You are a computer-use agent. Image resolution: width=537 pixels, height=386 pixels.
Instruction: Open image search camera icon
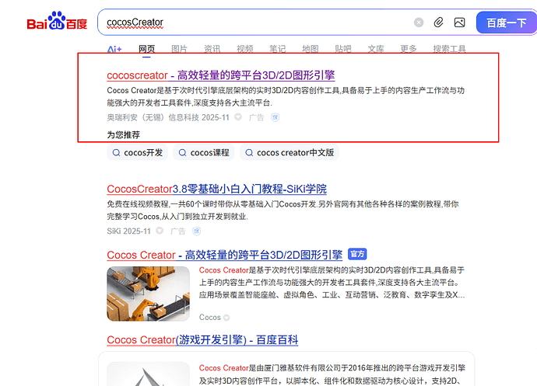click(x=459, y=23)
